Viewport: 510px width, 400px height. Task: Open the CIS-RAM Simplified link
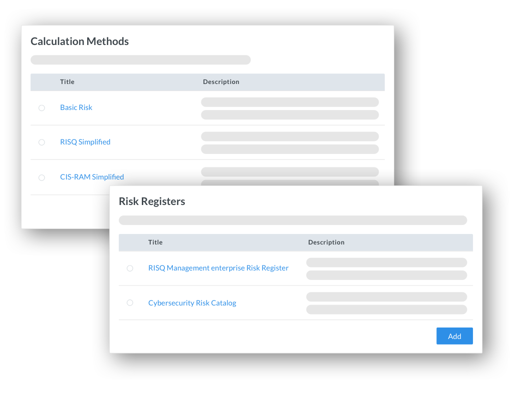point(92,177)
